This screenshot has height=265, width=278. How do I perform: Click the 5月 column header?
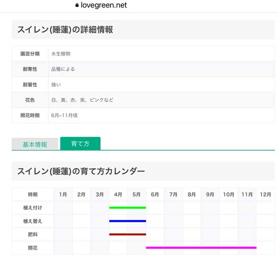pyautogui.click(x=136, y=195)
